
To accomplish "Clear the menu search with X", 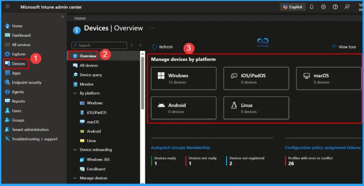I will 132,45.
